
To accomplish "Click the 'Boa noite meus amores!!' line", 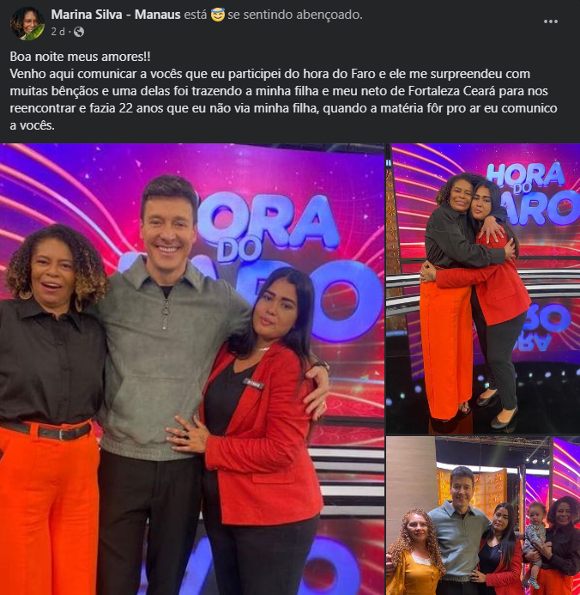I will 80,57.
